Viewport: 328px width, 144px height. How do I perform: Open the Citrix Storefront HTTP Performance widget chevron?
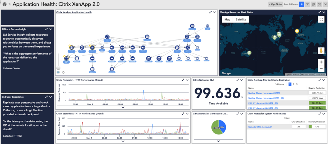point(187,114)
